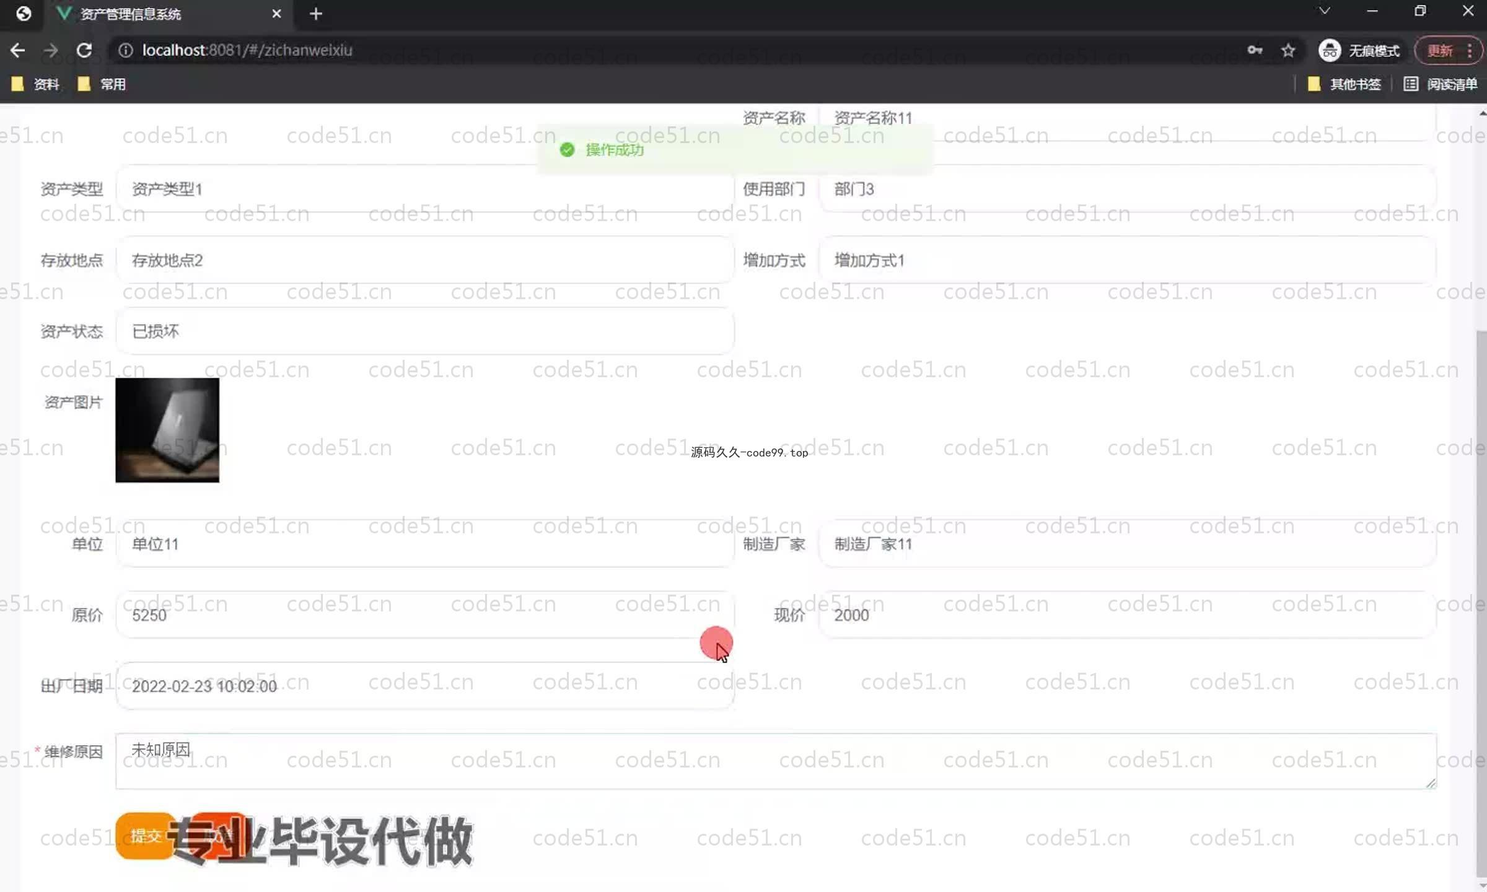Screen dimensions: 1487x892
Task: Click the 资产状态 field showing 已损坏
Action: (424, 331)
